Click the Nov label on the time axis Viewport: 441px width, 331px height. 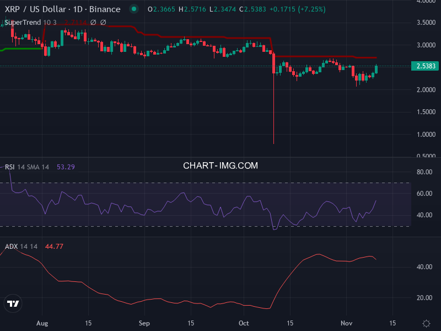coord(347,323)
